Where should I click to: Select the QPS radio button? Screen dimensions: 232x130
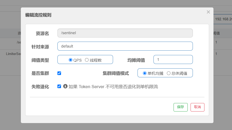(71, 60)
